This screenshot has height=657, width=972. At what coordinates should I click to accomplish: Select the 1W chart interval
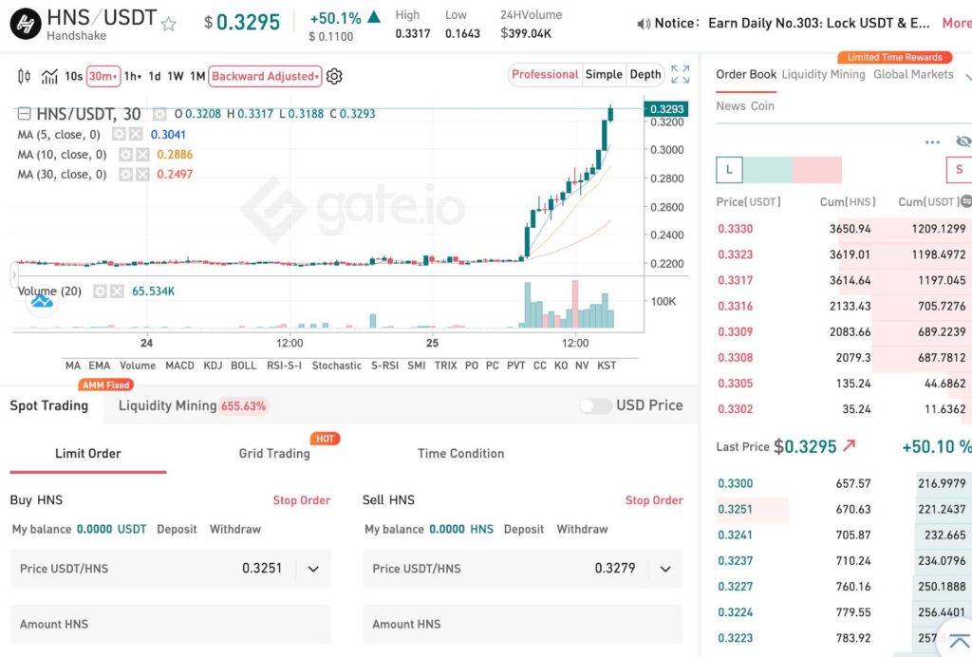(176, 76)
